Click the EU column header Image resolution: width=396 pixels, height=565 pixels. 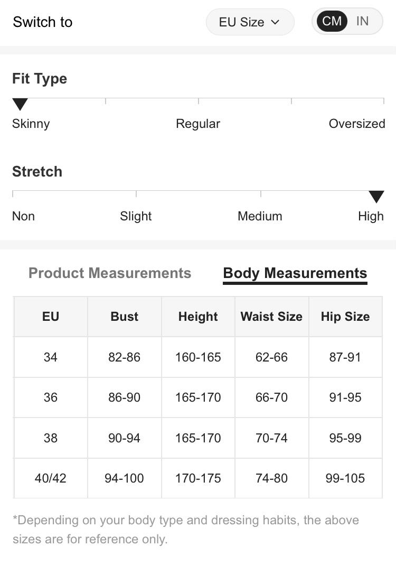(51, 317)
